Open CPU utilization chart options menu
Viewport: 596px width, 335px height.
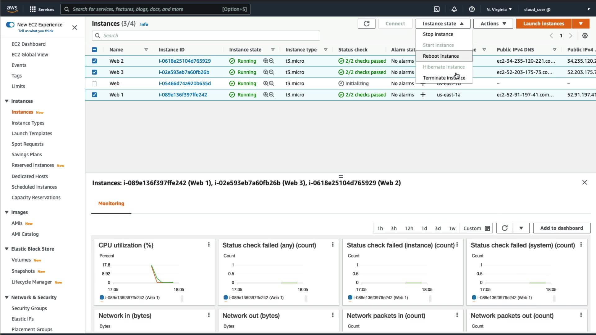click(209, 245)
